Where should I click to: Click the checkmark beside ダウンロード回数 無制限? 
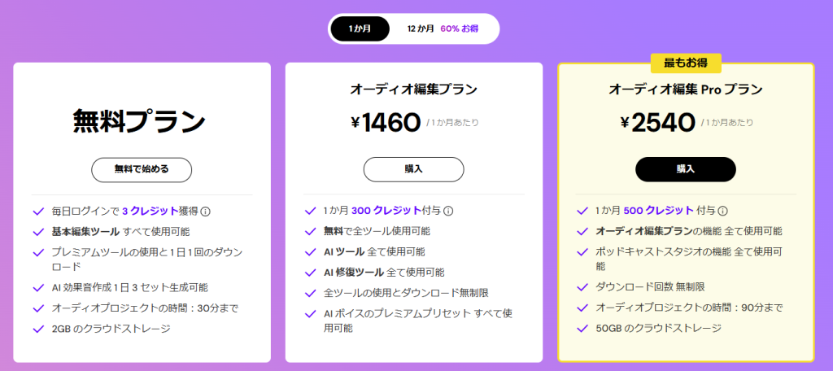tap(582, 287)
